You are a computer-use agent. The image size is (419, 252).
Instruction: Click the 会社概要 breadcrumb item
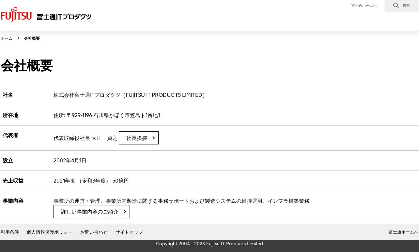pos(32,38)
